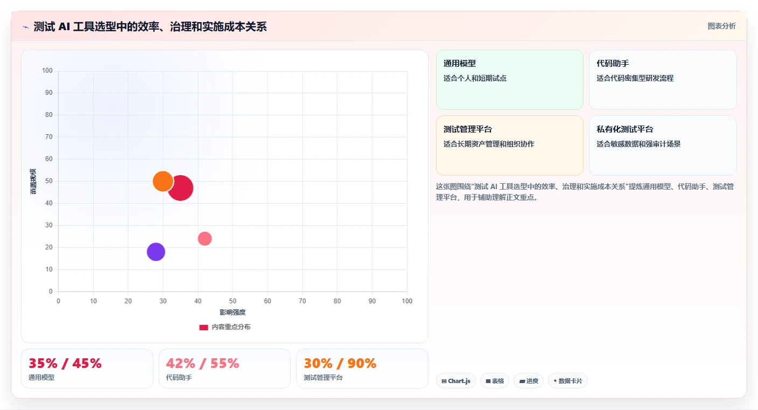Image resolution: width=758 pixels, height=410 pixels.
Task: Click the small pink bubble in chart
Action: coord(205,238)
